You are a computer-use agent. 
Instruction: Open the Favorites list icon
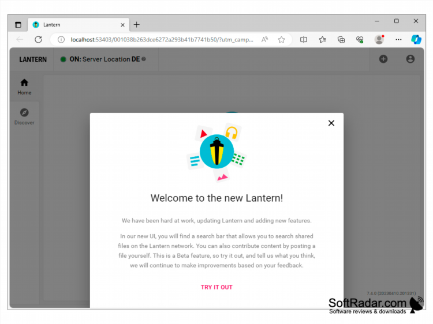322,40
